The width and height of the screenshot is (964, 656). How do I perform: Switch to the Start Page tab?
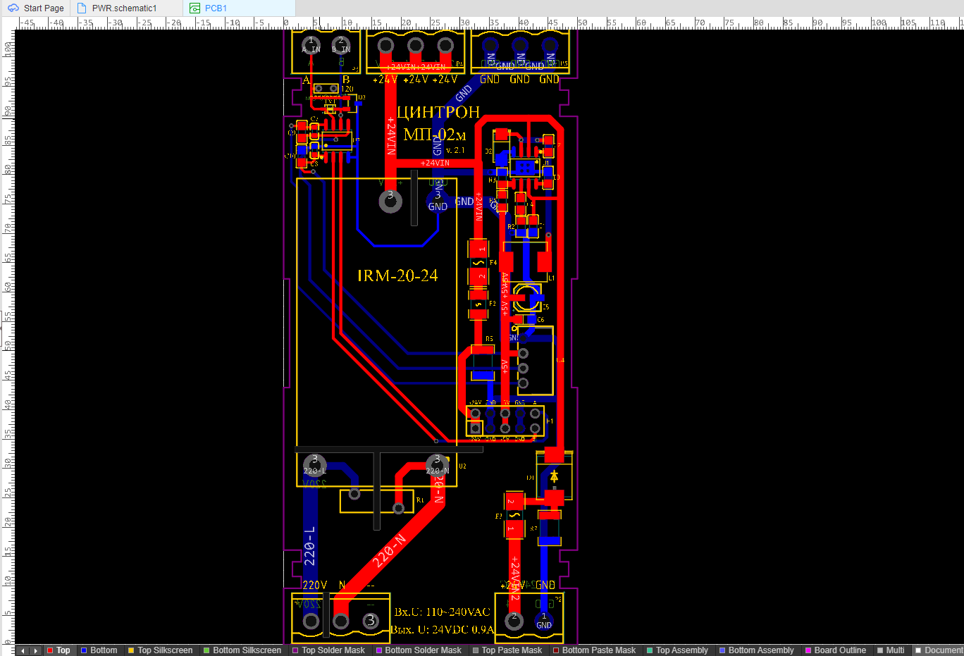pyautogui.click(x=35, y=8)
